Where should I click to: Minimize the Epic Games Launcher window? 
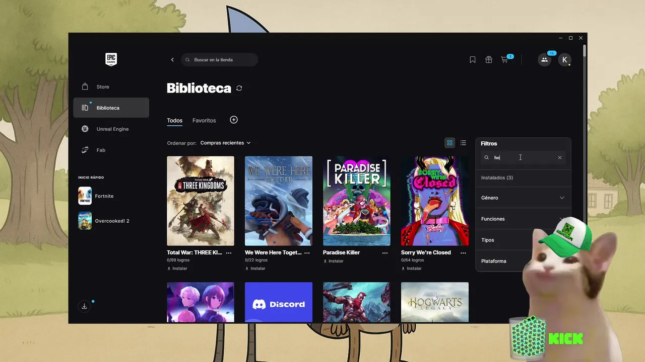coord(561,38)
